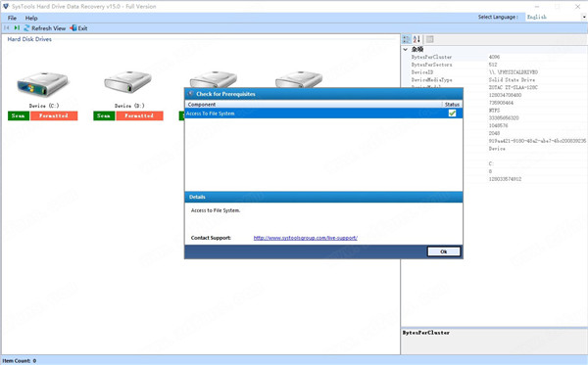Click the Solid State Drive value
Viewport: 588px width, 365px height.
(x=512, y=80)
